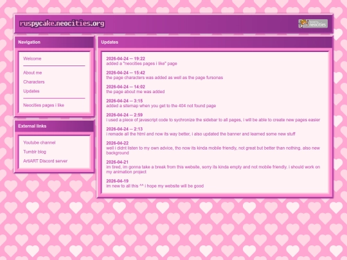Select the 2026-04-19 entry date
The height and width of the screenshot is (260, 347).
(118, 181)
